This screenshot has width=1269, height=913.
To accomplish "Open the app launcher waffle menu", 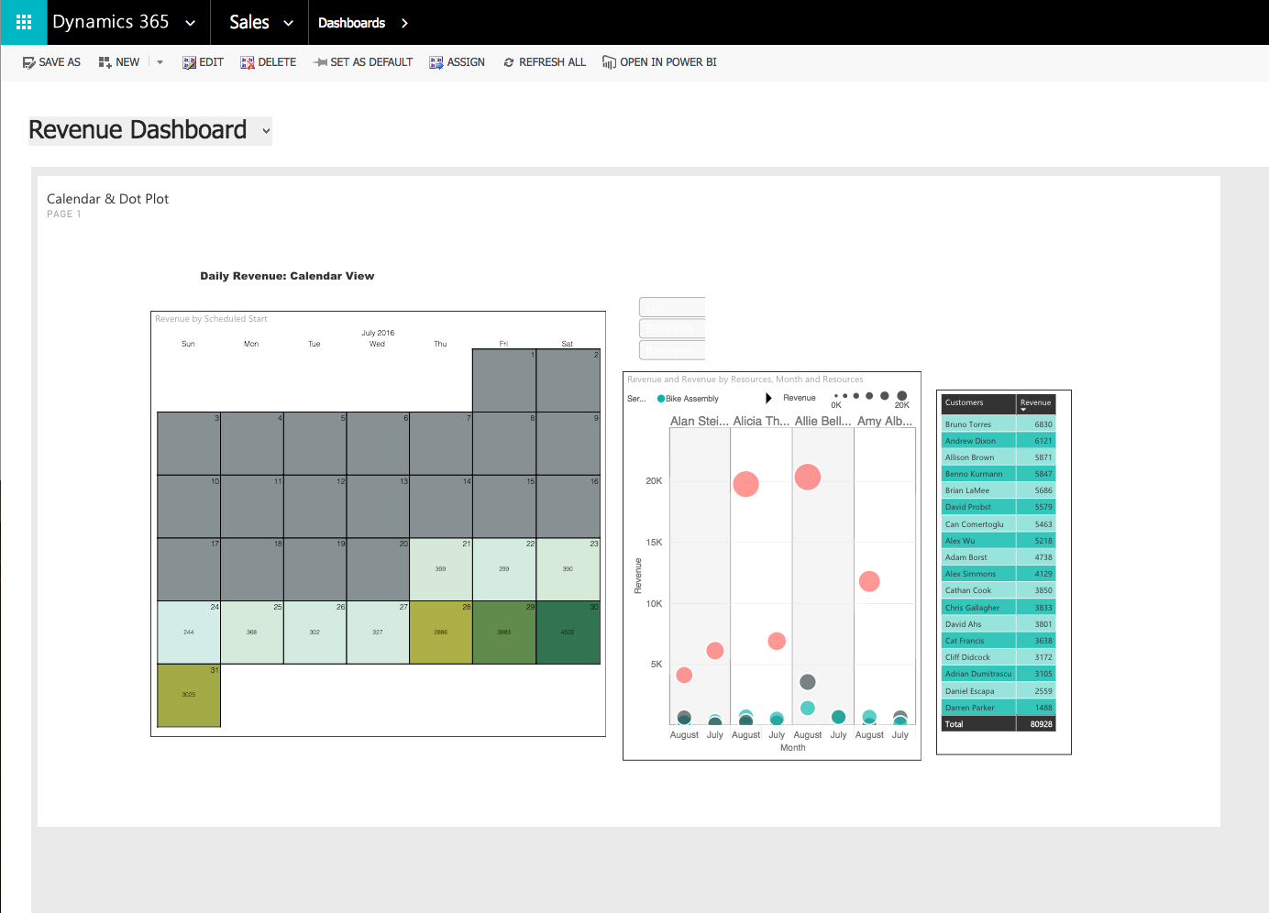I will [23, 22].
